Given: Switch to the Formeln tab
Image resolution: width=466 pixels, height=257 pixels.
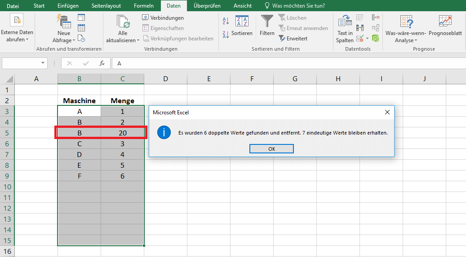Looking at the screenshot, I should click(143, 6).
